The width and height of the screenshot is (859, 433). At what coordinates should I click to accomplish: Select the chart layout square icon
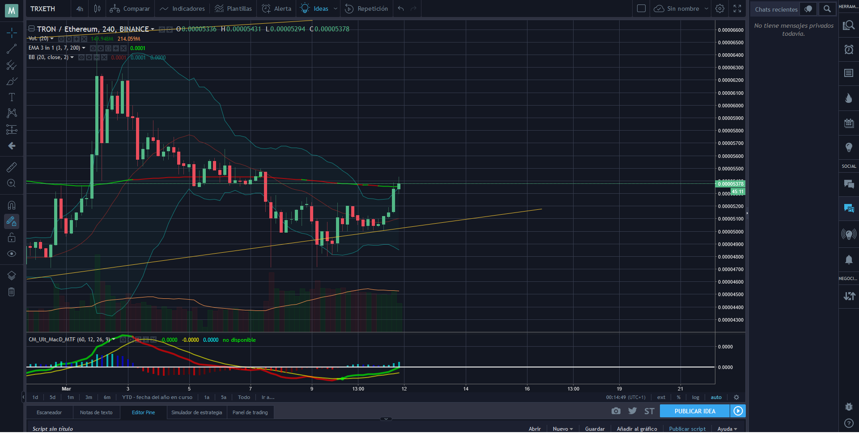pos(641,8)
